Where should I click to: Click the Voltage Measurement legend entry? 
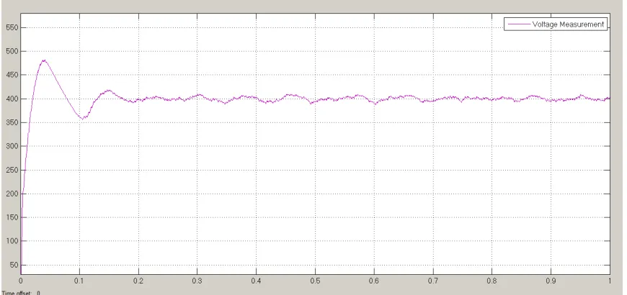tap(556, 24)
